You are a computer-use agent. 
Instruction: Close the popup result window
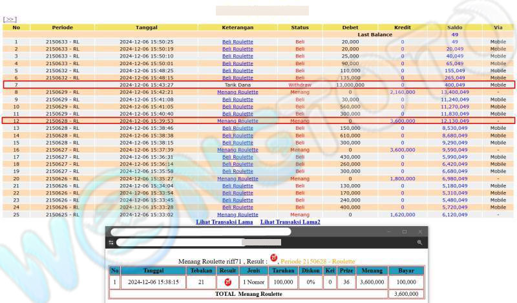tap(418, 231)
